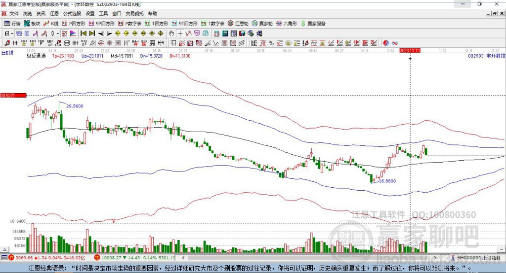
Task: Click the highlighted 2023-11-13 date marker
Action: click(x=410, y=51)
